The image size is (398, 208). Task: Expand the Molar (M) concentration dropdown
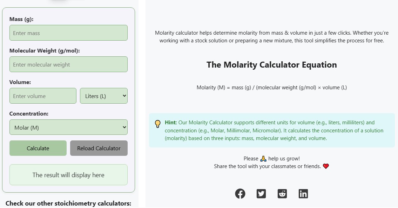[68, 127]
